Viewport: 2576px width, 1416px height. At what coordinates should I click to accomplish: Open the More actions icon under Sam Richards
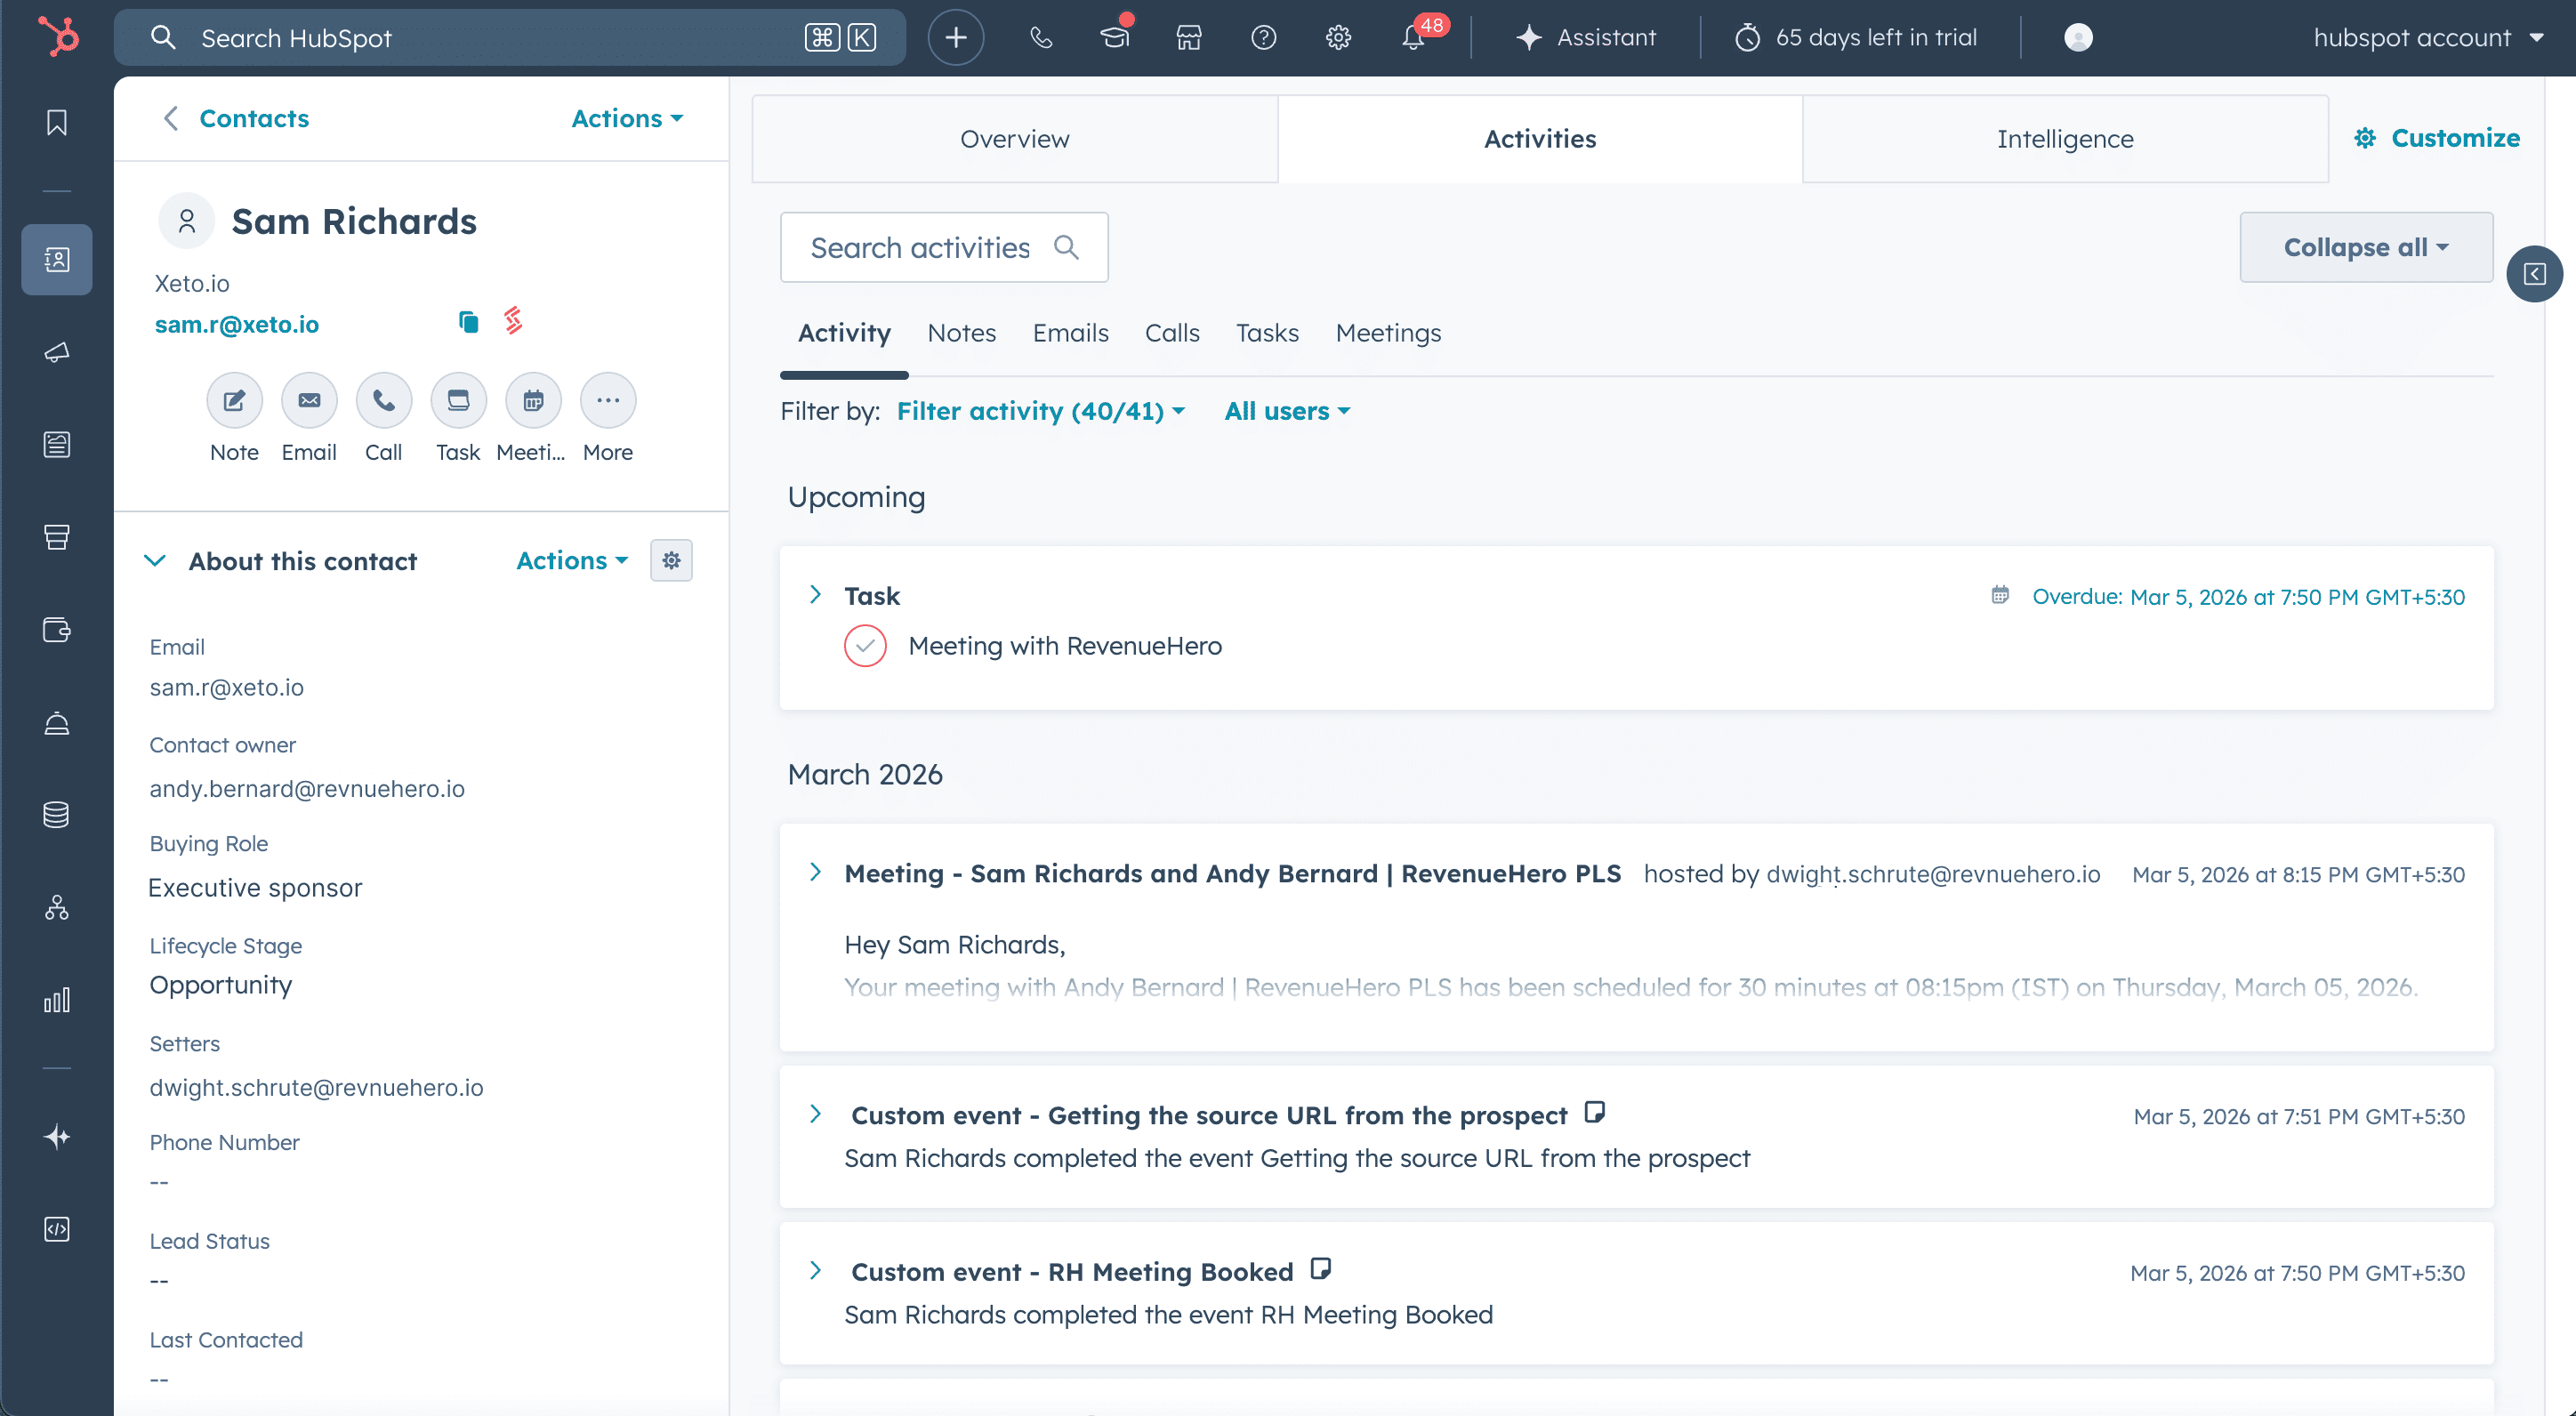pos(607,400)
